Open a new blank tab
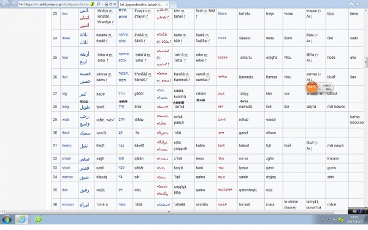This screenshot has height=230, width=368. coord(173,4)
